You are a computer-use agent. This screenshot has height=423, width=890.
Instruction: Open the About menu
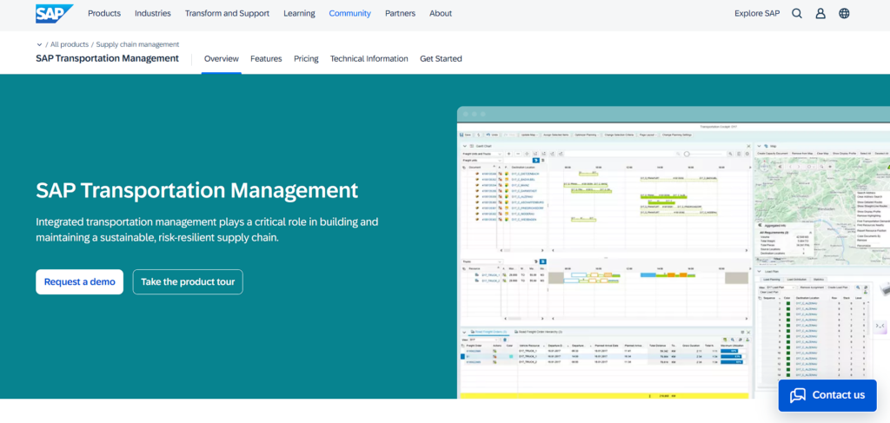tap(441, 14)
